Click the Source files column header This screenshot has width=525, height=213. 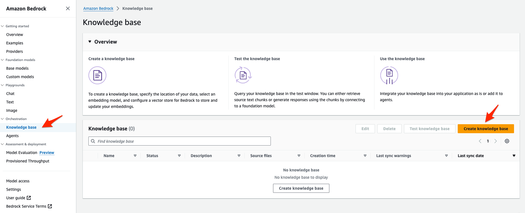click(261, 156)
